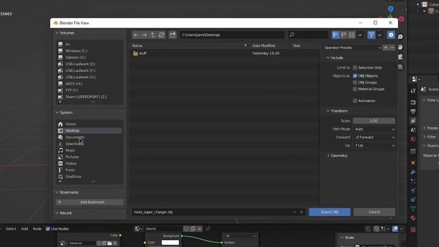Increment filename number with plus
The height and width of the screenshot is (247, 439).
tap(301, 212)
